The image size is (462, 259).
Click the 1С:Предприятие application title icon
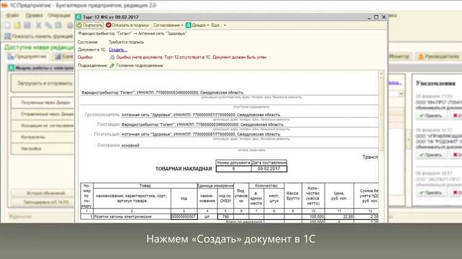pyautogui.click(x=4, y=6)
